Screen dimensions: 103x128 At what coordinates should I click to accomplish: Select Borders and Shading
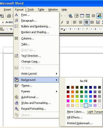[36, 32]
